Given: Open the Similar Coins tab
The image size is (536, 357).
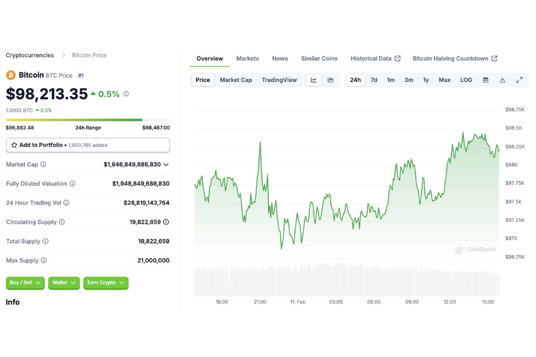Looking at the screenshot, I should pyautogui.click(x=319, y=59).
